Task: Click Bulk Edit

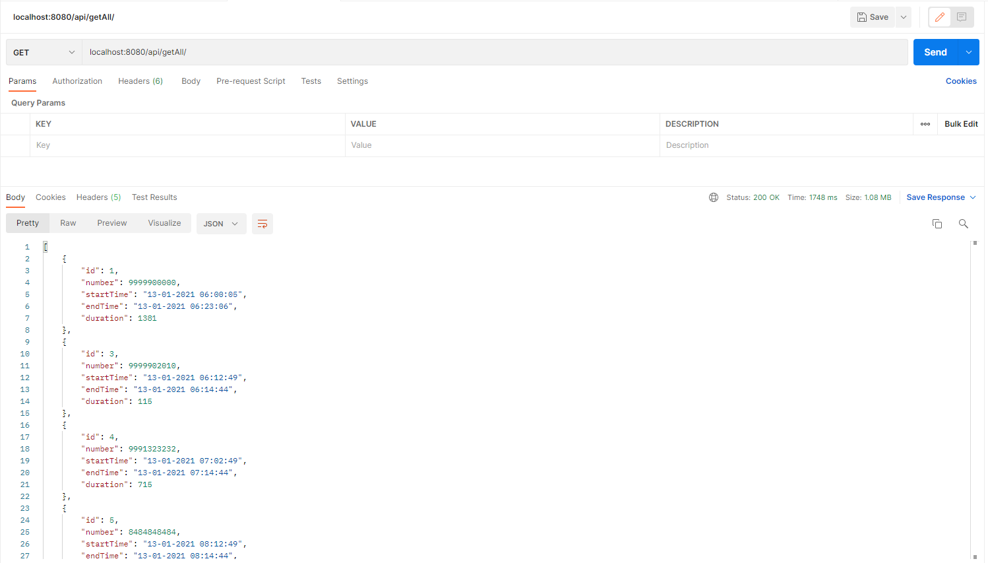Action: point(961,124)
